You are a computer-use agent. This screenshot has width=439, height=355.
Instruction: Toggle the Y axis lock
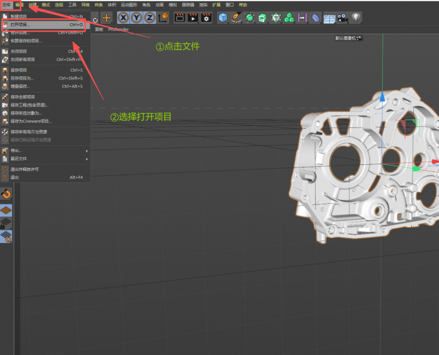136,18
